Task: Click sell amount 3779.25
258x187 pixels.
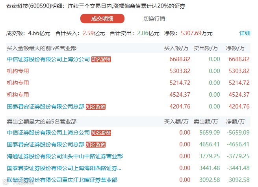Action: tap(210, 156)
